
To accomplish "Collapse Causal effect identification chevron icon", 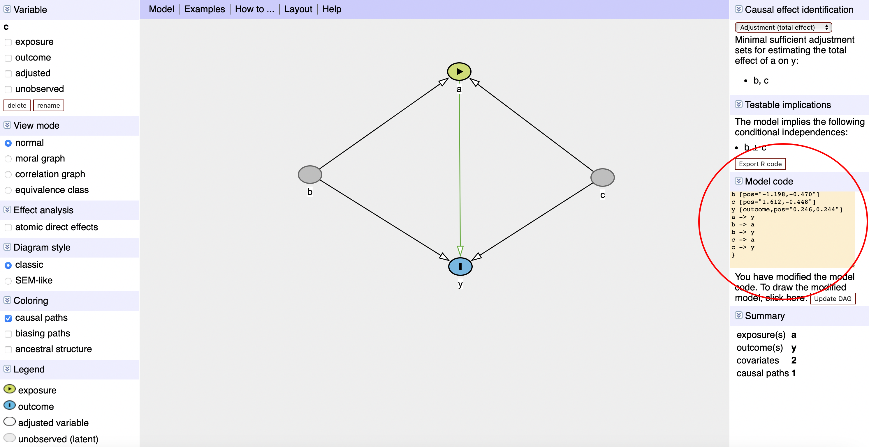I will [738, 9].
